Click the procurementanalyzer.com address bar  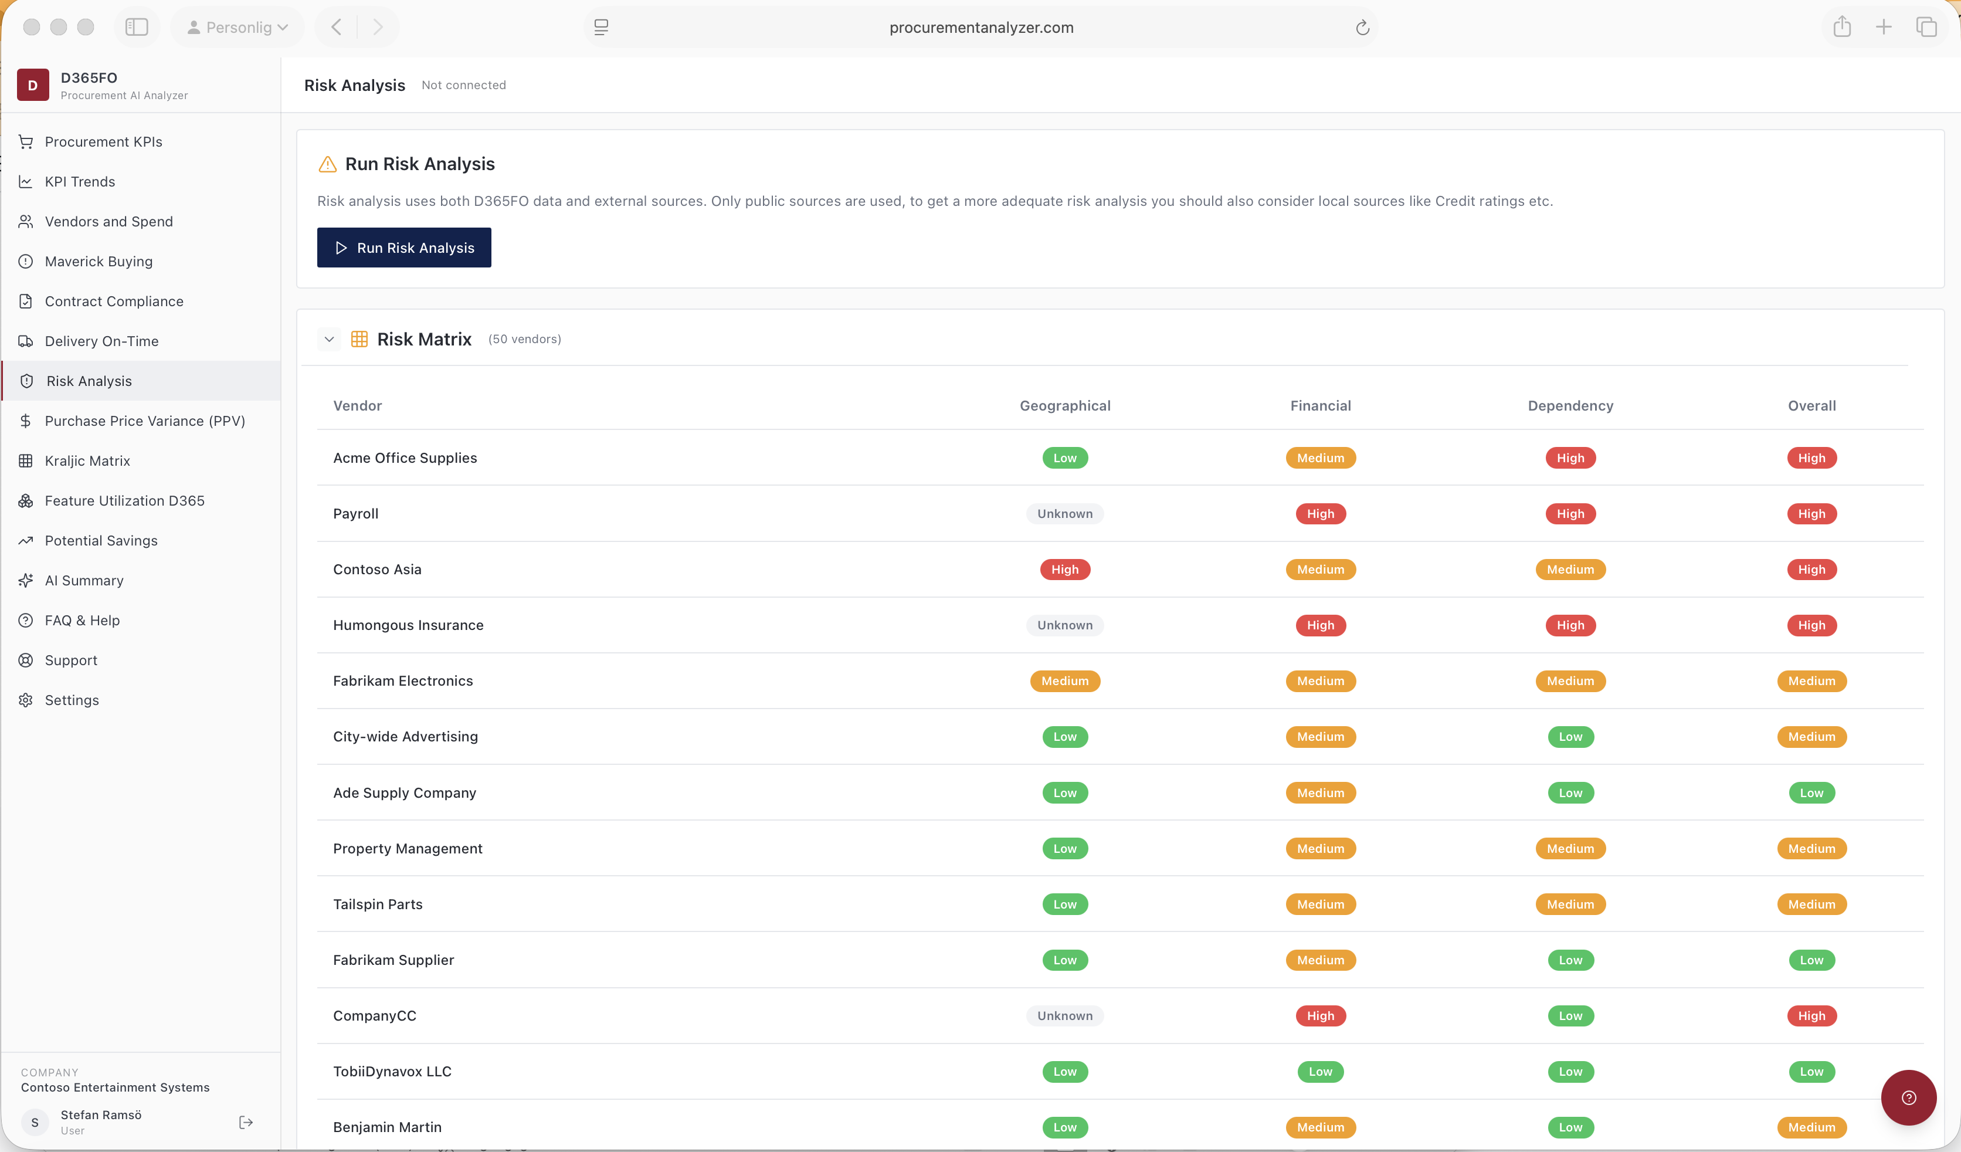[980, 27]
